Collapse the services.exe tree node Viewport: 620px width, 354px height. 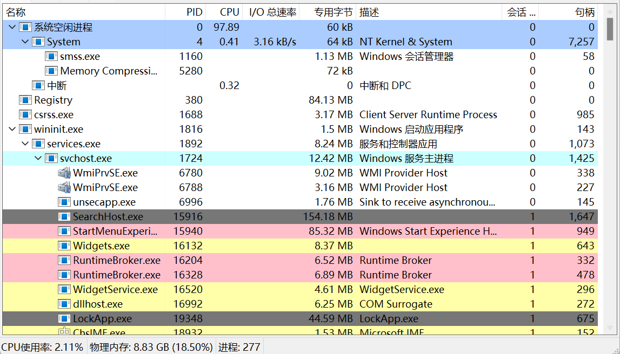(25, 144)
